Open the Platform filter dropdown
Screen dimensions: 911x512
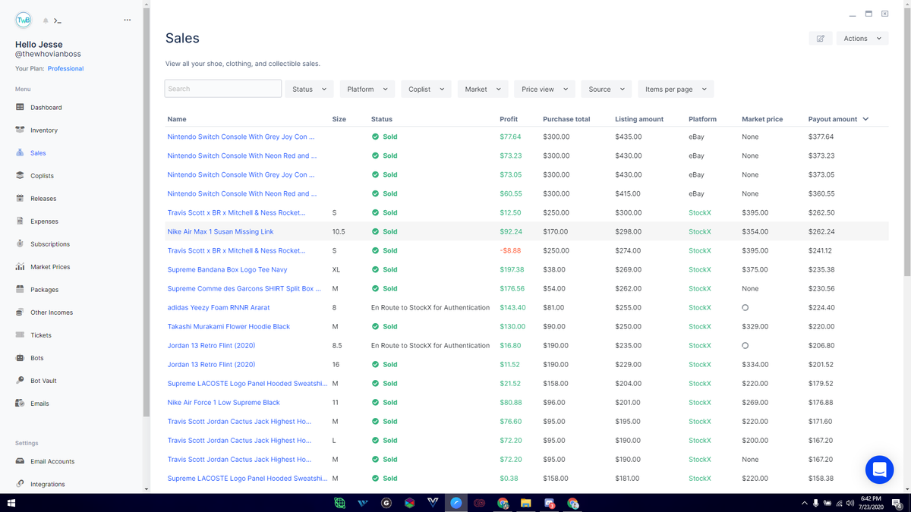pos(367,89)
